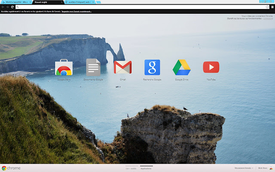Open the 'Web Store' link

tap(263, 168)
